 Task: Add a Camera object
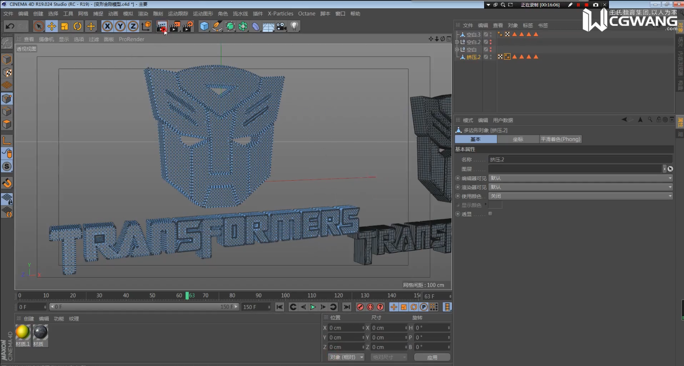point(281,26)
